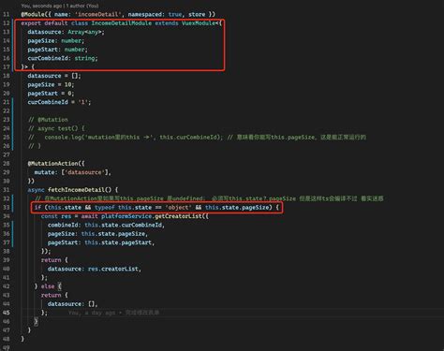Click line number 33 in the gutter
444x351 pixels.
[7, 208]
